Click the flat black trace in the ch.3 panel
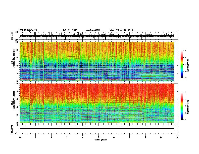199x154 pixels. pyautogui.click(x=97, y=129)
